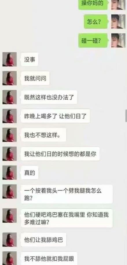Tap the sender avatar beside "怎么?"
Screen dimensions: 127x265
click(118, 21)
